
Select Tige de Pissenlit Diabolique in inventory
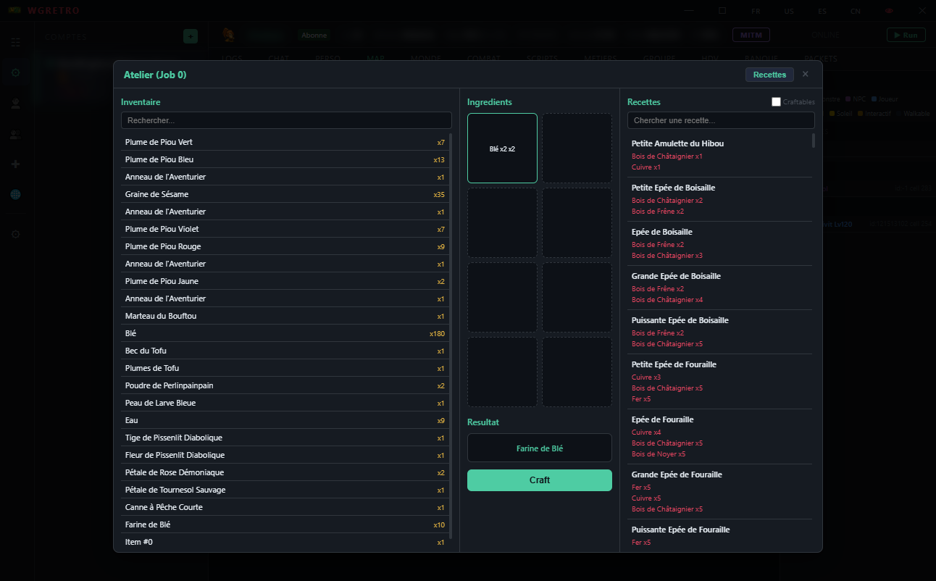(285, 438)
